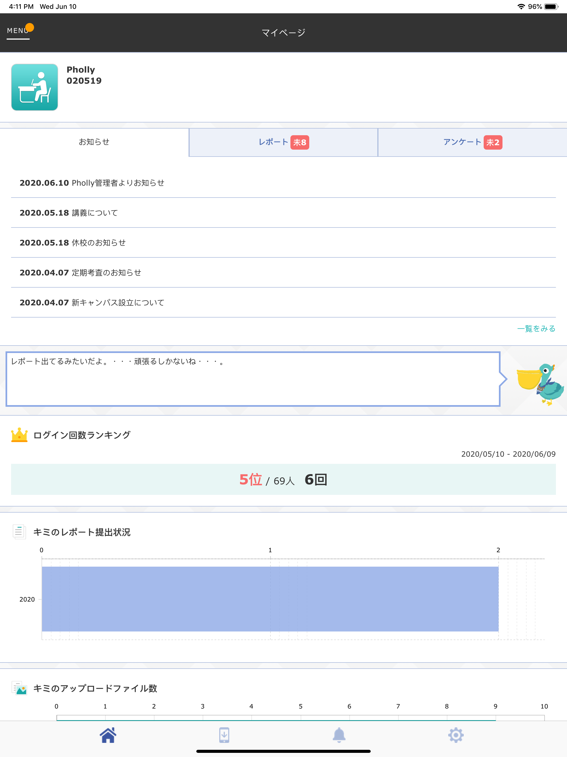The image size is (567, 757).
Task: Tap the pelican mascot character
Action: coord(540,384)
